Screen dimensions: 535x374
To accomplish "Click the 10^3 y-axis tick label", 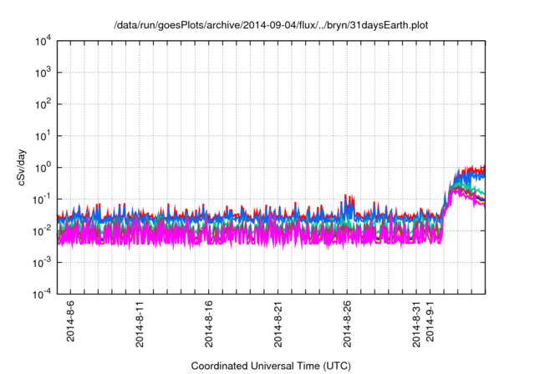I will (x=42, y=73).
